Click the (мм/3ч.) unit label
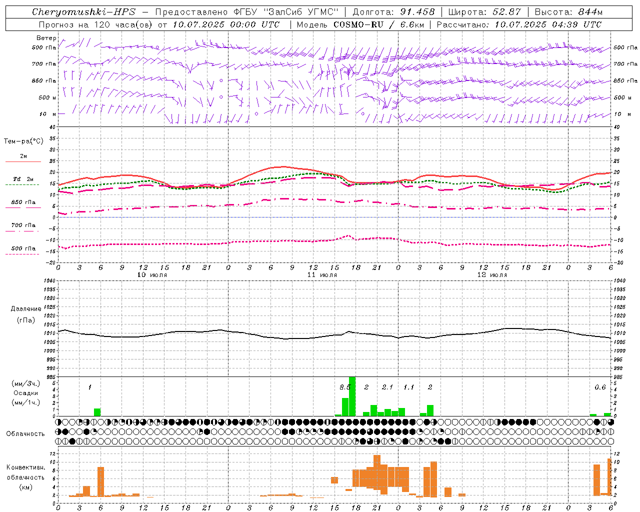This screenshot has height=512, width=640. [26, 383]
